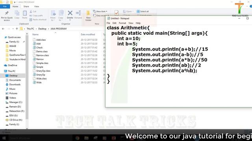Screen dimensions: 252x141
Task: Click the Copy to icon
Action: click(61, 13)
